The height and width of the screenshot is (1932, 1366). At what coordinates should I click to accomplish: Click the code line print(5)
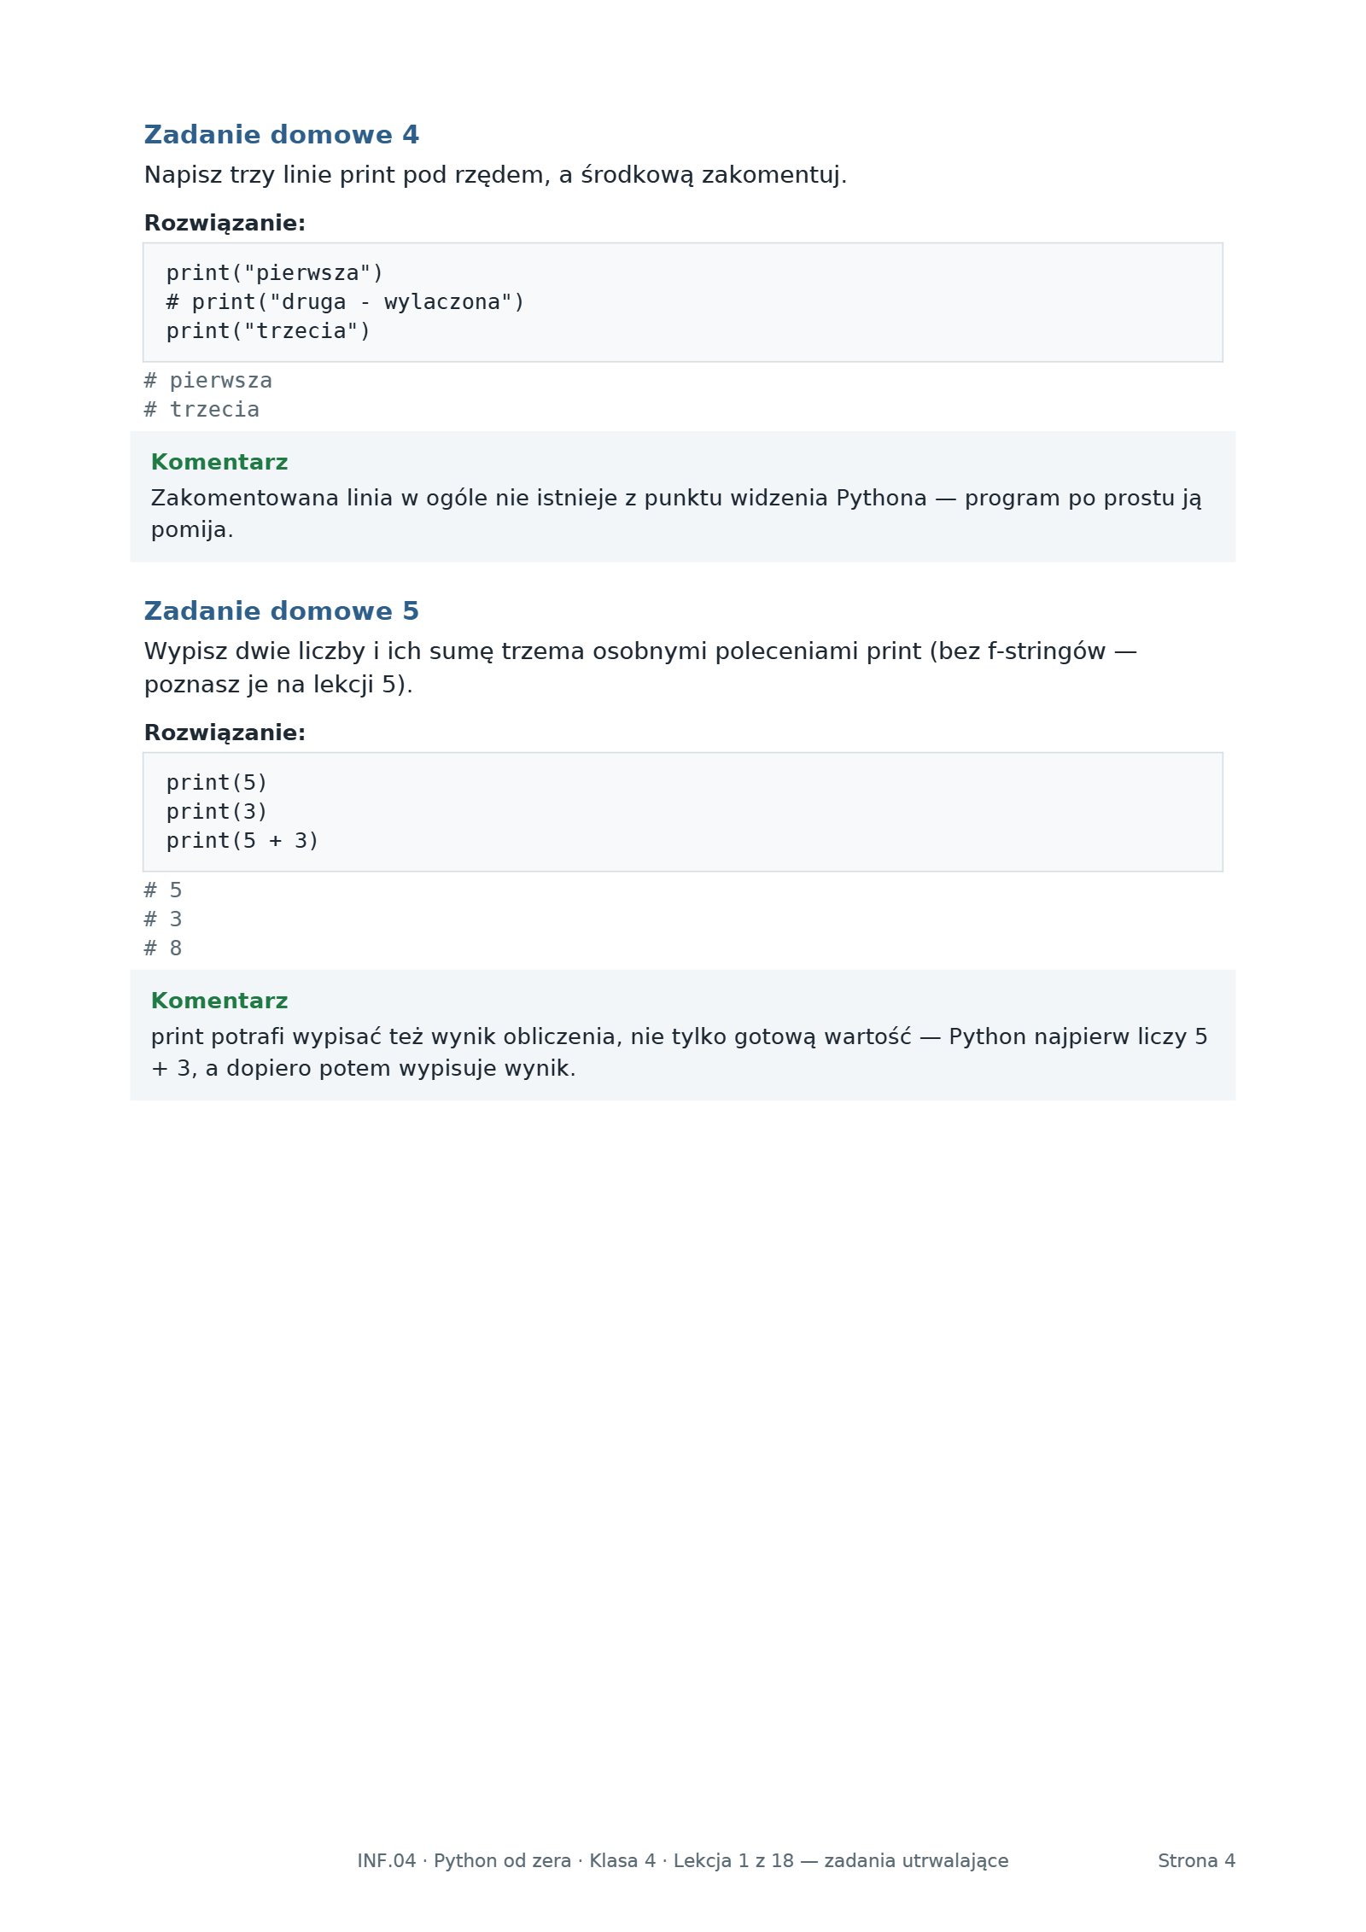click(217, 783)
